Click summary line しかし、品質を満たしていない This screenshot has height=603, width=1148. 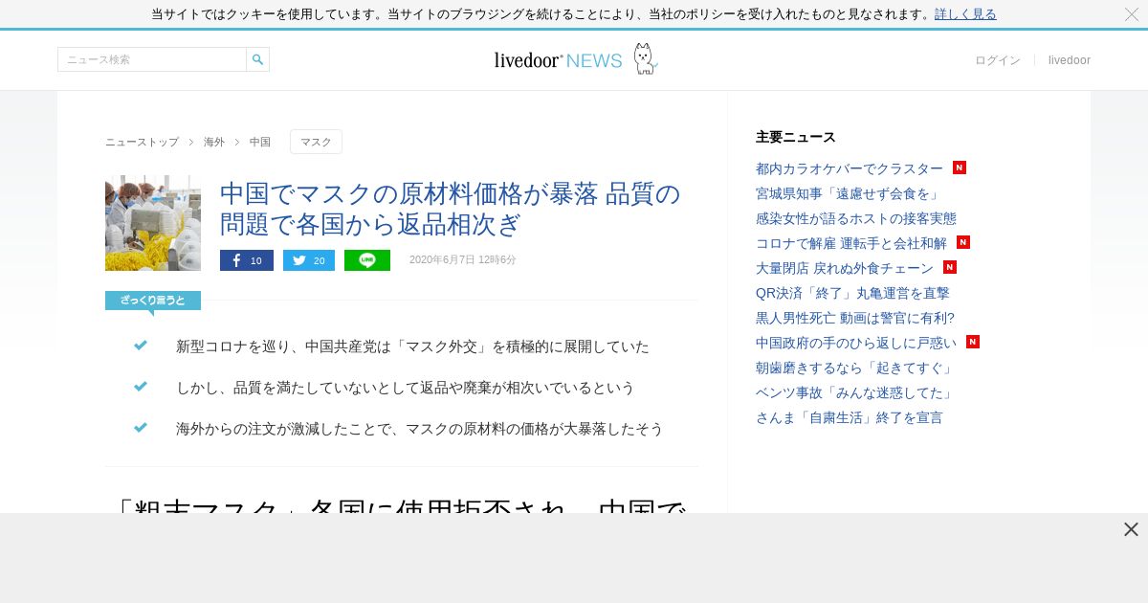click(406, 388)
